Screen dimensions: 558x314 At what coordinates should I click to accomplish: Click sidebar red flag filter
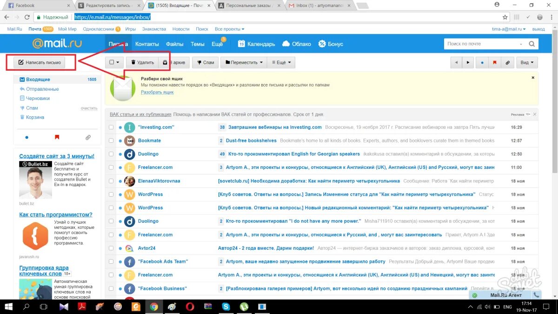[57, 137]
